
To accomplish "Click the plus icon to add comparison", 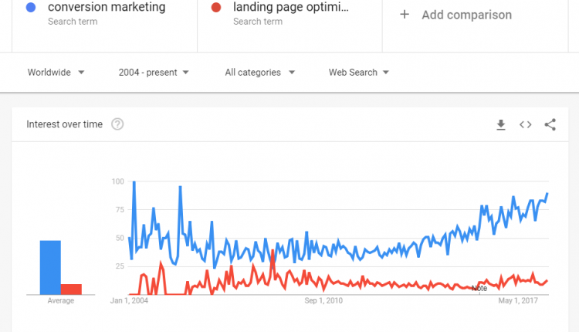I will click(x=405, y=15).
